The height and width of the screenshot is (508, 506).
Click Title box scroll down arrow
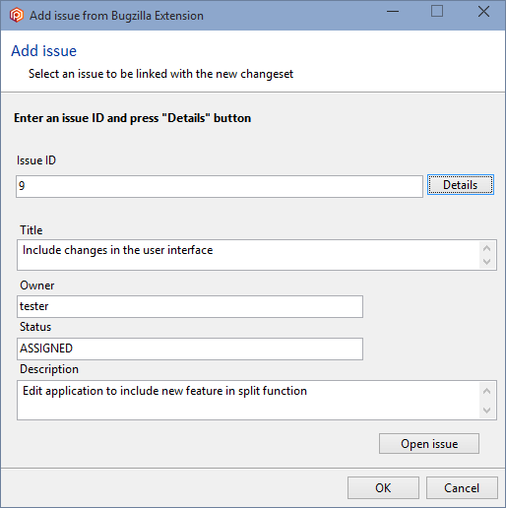pyautogui.click(x=487, y=262)
